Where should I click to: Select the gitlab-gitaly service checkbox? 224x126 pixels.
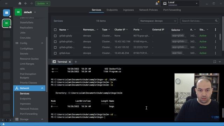coord(55,36)
